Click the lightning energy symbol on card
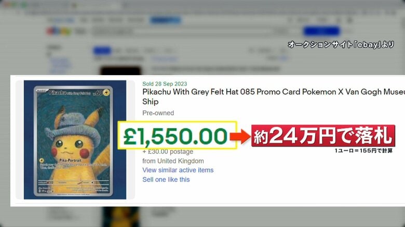This screenshot has height=227, width=405. [x=106, y=92]
